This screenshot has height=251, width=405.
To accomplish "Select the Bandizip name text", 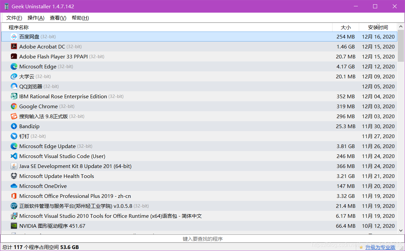I will pyautogui.click(x=29, y=126).
